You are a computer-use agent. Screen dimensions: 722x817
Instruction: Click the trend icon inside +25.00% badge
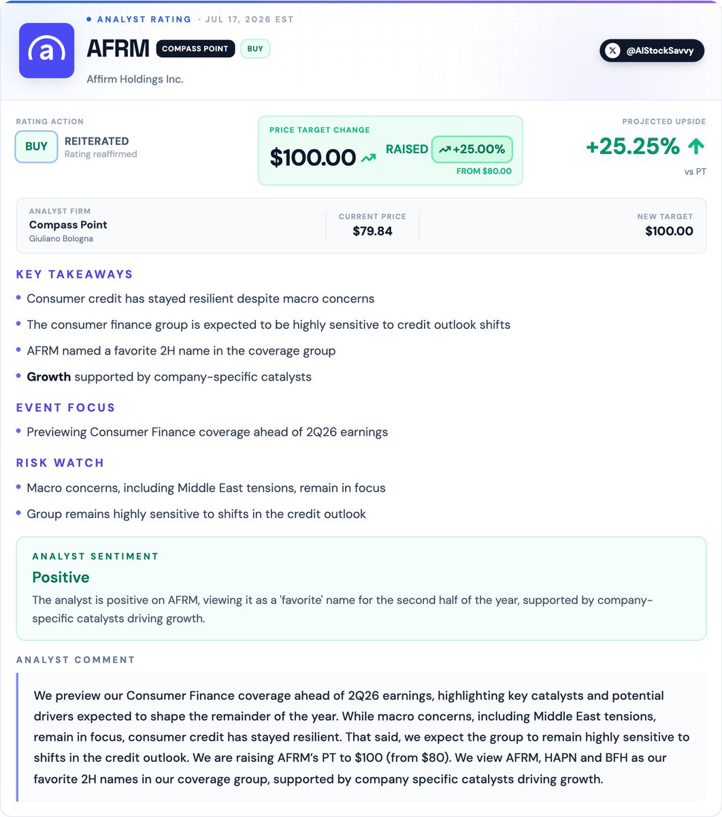(x=446, y=149)
